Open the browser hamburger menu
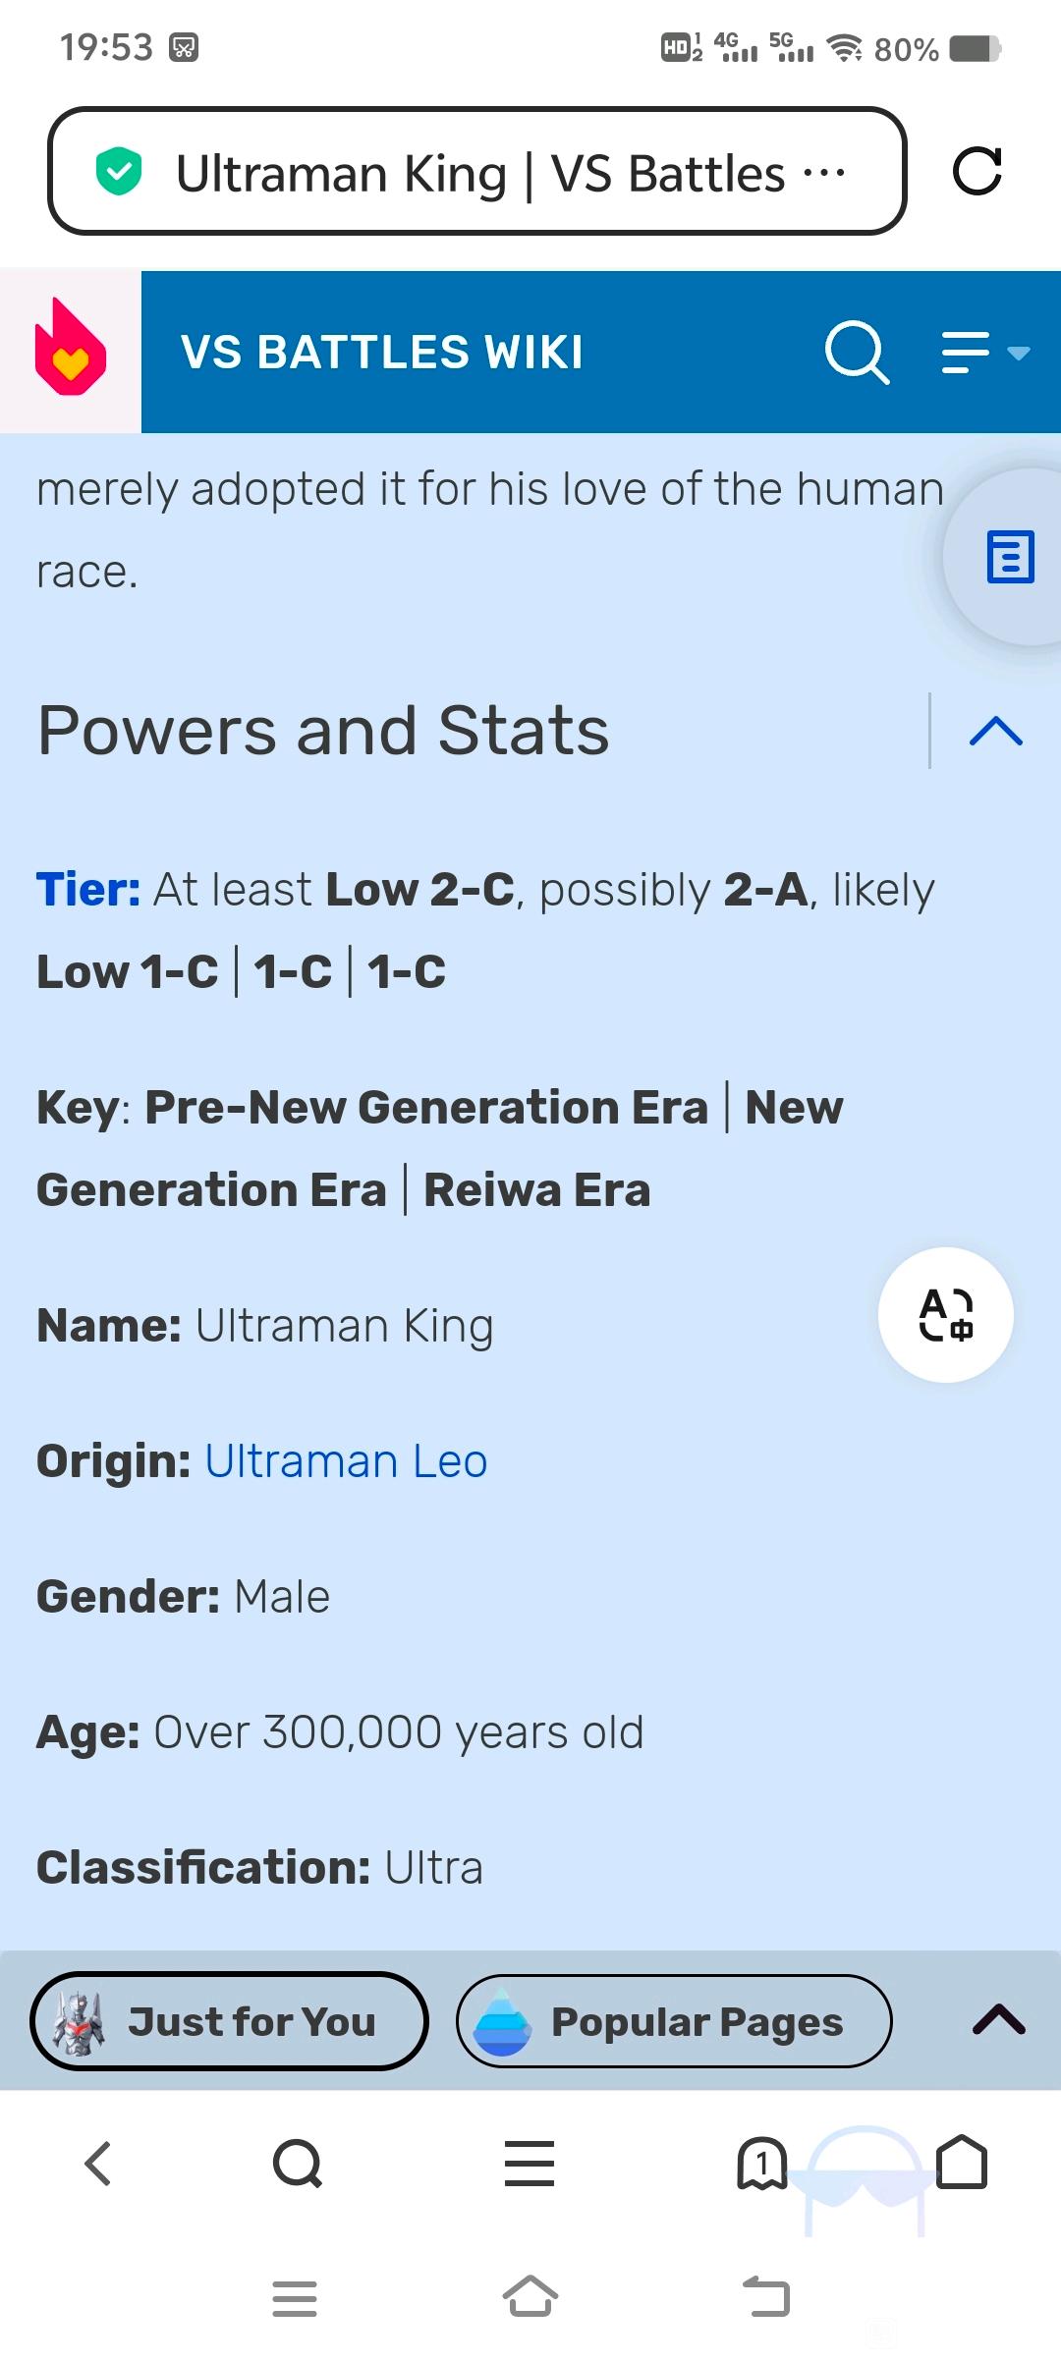Image resolution: width=1061 pixels, height=2361 pixels. (530, 2164)
